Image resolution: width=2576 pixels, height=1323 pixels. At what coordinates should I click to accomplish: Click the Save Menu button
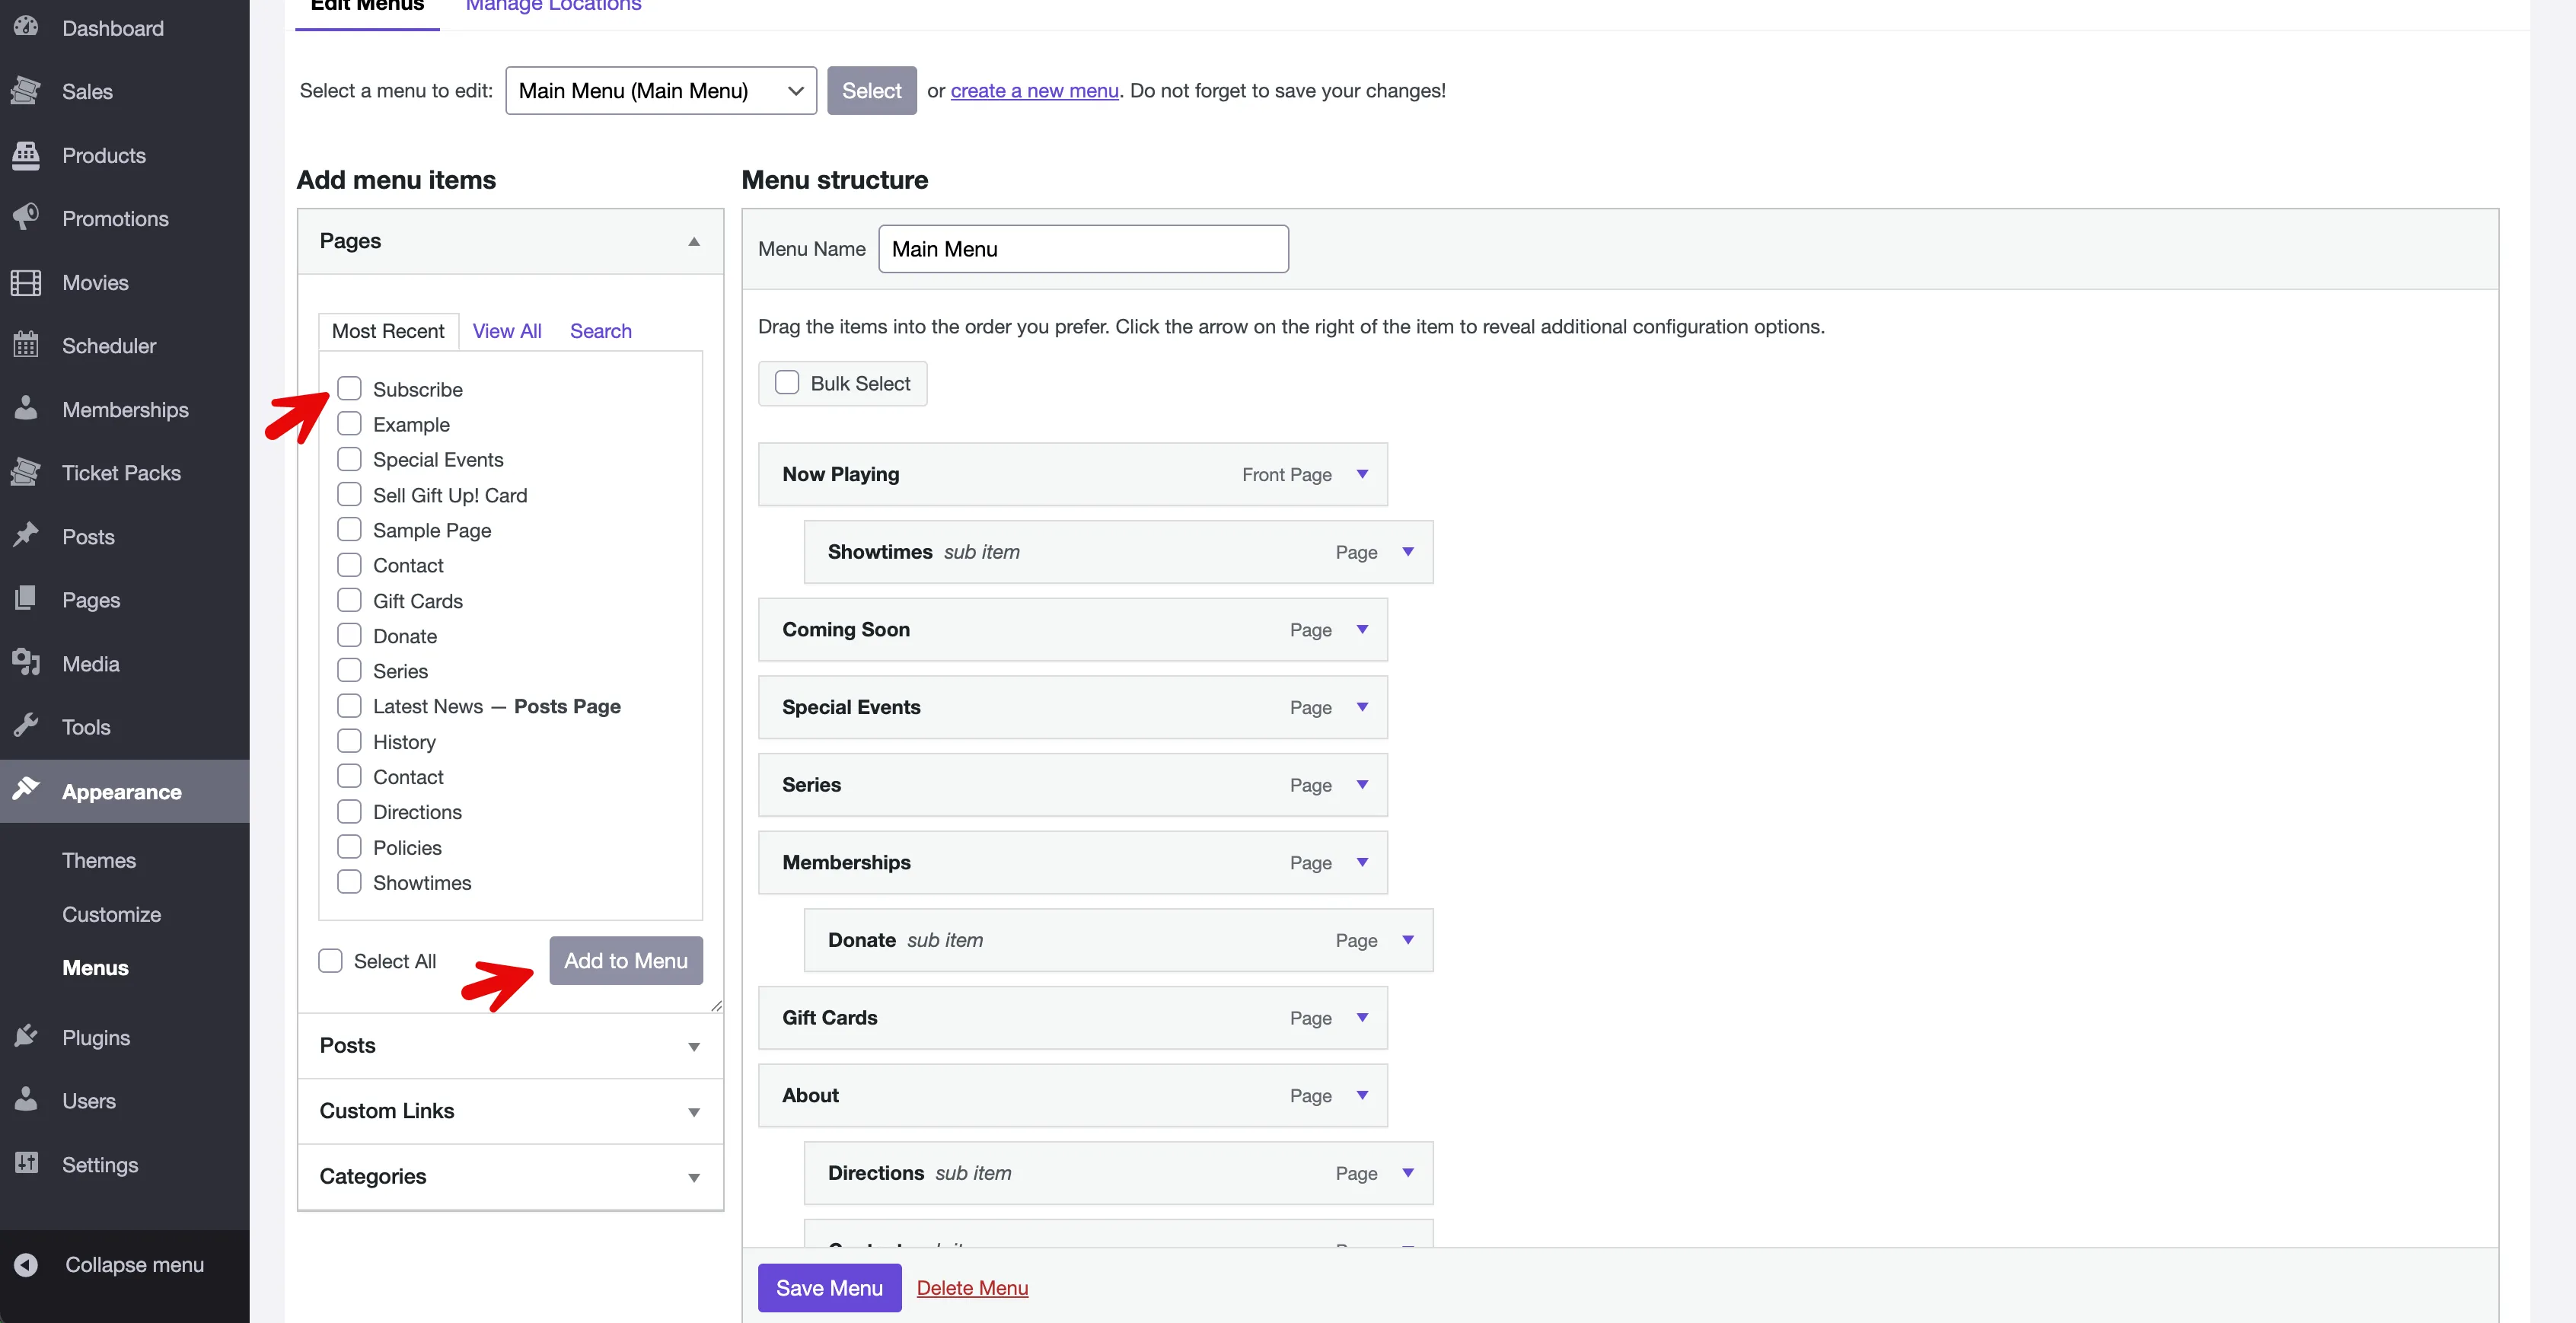(x=829, y=1288)
